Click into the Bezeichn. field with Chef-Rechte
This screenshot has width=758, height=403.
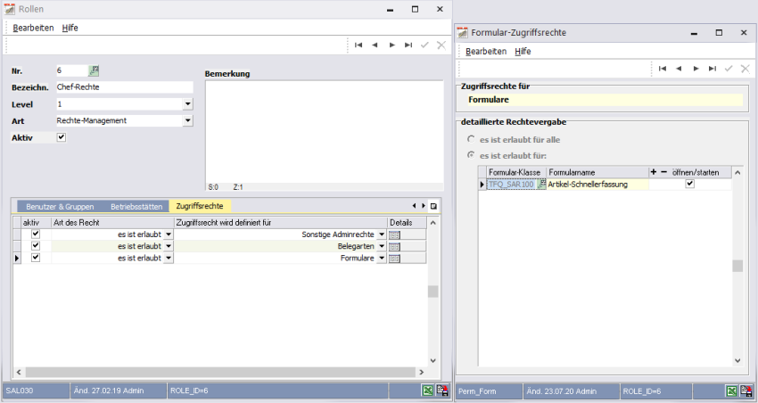click(123, 87)
